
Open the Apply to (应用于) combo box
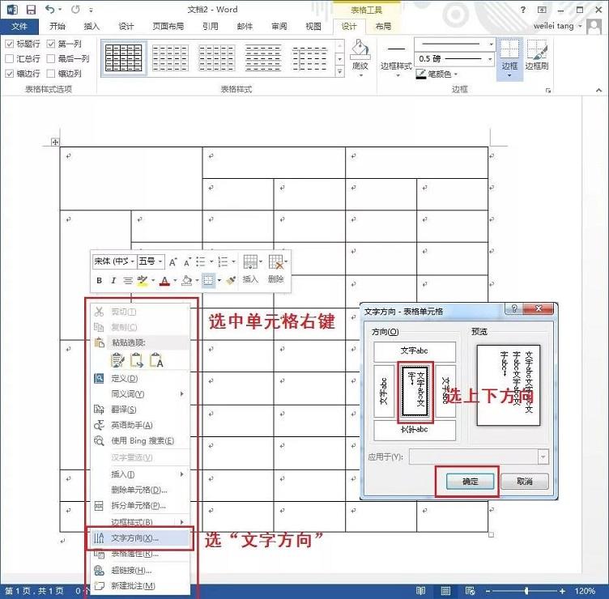(x=479, y=457)
